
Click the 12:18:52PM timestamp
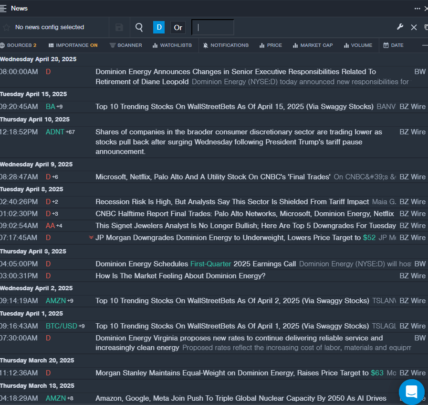[x=19, y=132]
